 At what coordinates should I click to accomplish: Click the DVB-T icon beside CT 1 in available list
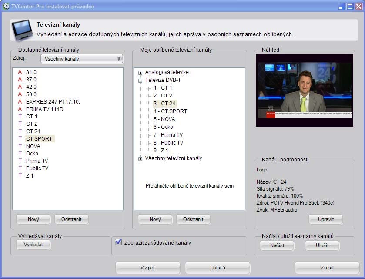point(20,117)
